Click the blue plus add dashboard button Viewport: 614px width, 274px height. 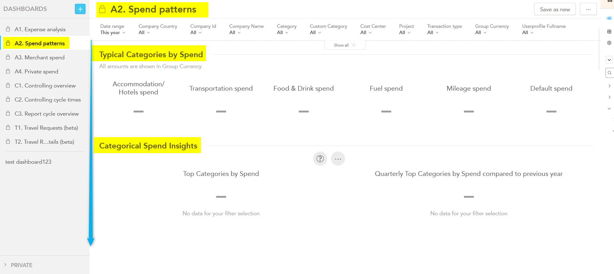coord(80,9)
